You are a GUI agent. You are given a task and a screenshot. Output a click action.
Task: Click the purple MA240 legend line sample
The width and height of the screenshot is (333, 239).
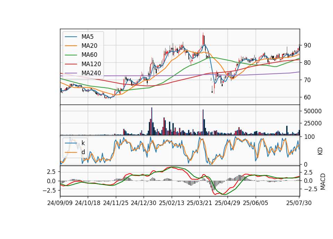tap(71, 73)
